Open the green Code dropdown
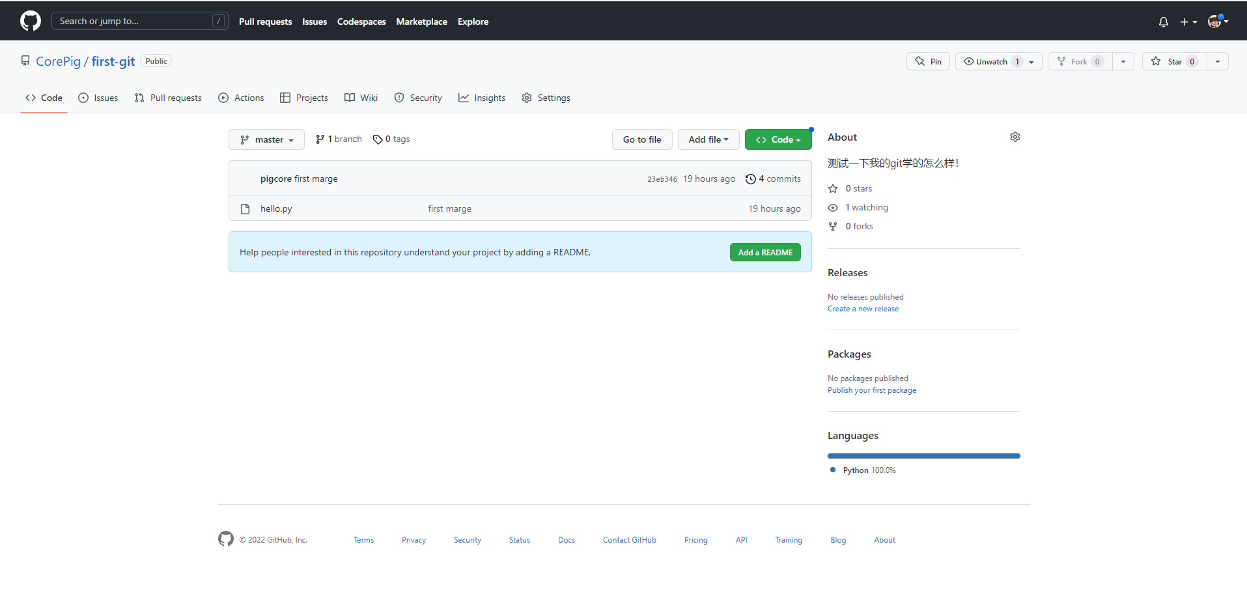This screenshot has height=611, width=1247. (778, 139)
